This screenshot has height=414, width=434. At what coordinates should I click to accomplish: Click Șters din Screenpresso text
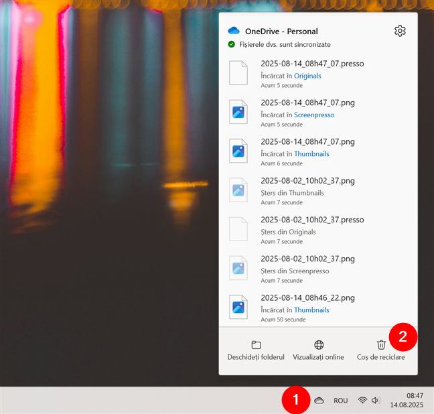295,271
